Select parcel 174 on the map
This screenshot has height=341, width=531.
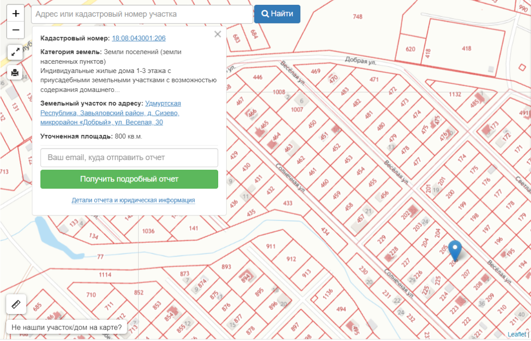(462, 157)
